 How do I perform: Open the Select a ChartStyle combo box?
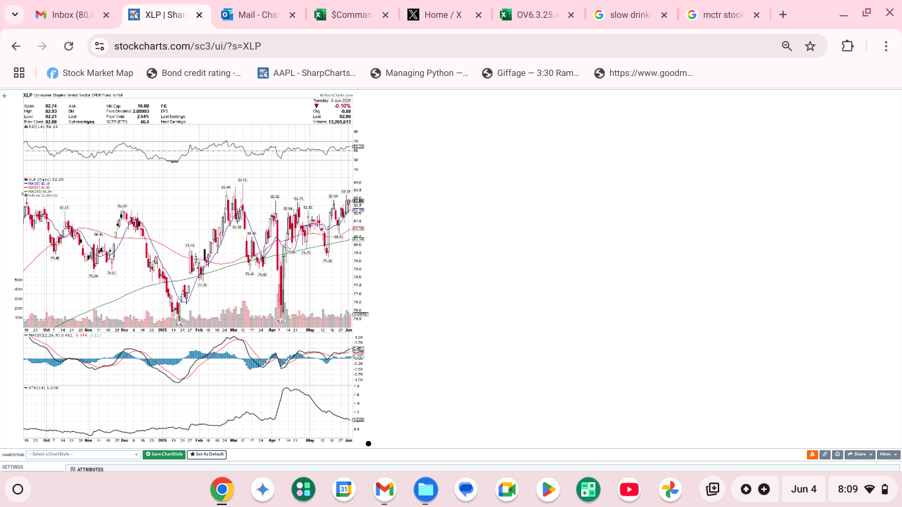[x=83, y=454]
